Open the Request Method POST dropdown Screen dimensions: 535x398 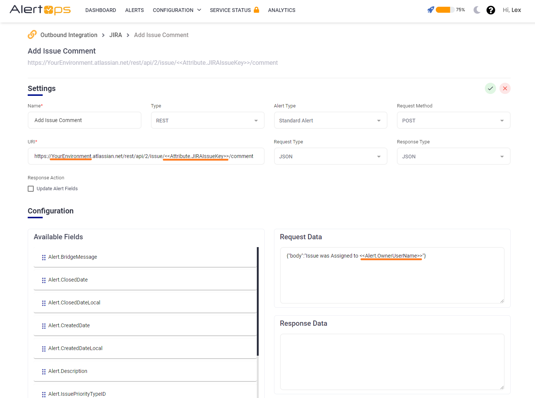tap(453, 121)
